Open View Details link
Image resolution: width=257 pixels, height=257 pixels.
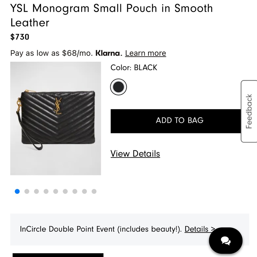tap(135, 153)
